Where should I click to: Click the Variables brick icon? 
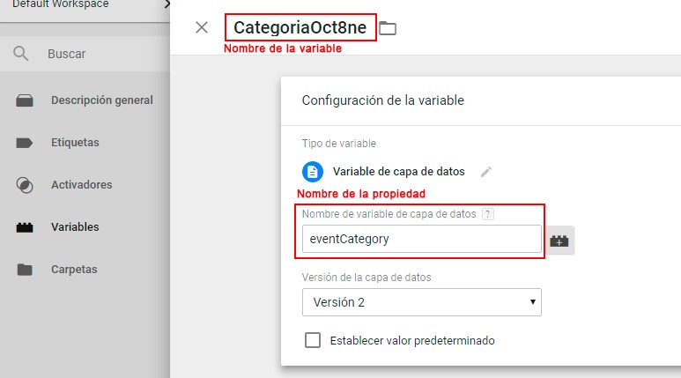25,227
